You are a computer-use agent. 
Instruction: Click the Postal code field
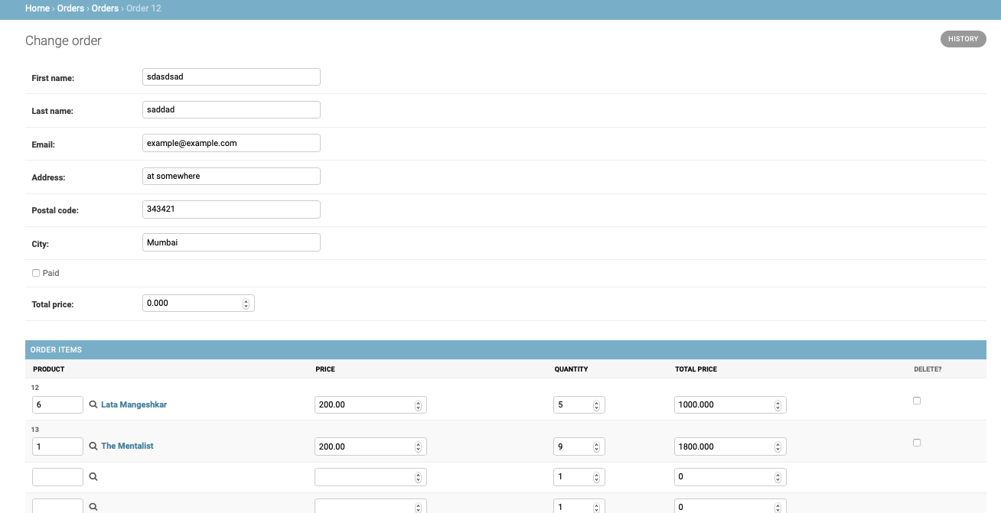pyautogui.click(x=231, y=209)
